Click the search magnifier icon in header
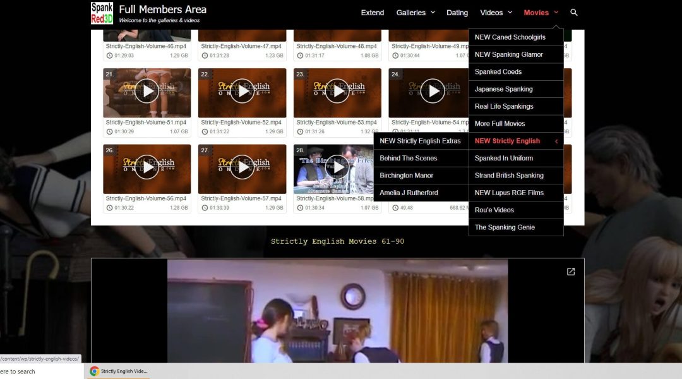The width and height of the screenshot is (682, 379). [x=573, y=13]
